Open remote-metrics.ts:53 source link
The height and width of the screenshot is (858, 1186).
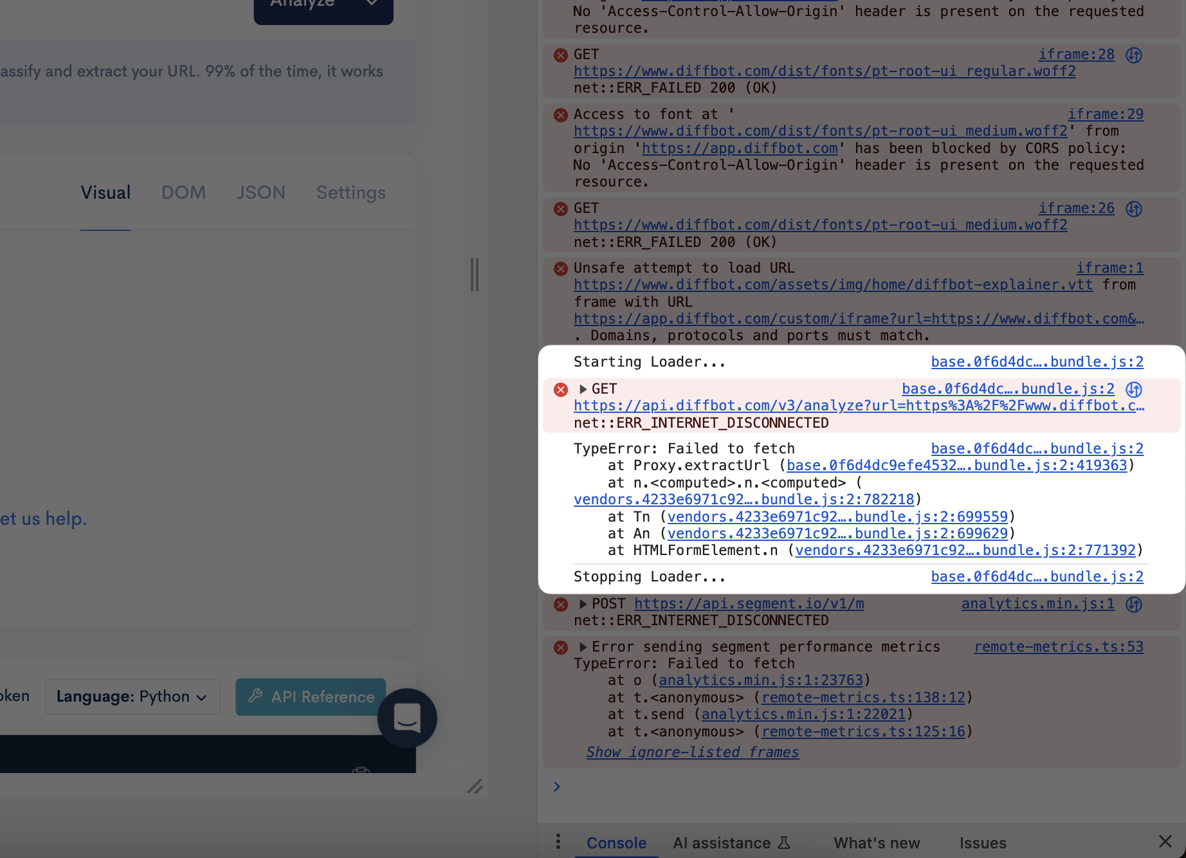pyautogui.click(x=1059, y=647)
